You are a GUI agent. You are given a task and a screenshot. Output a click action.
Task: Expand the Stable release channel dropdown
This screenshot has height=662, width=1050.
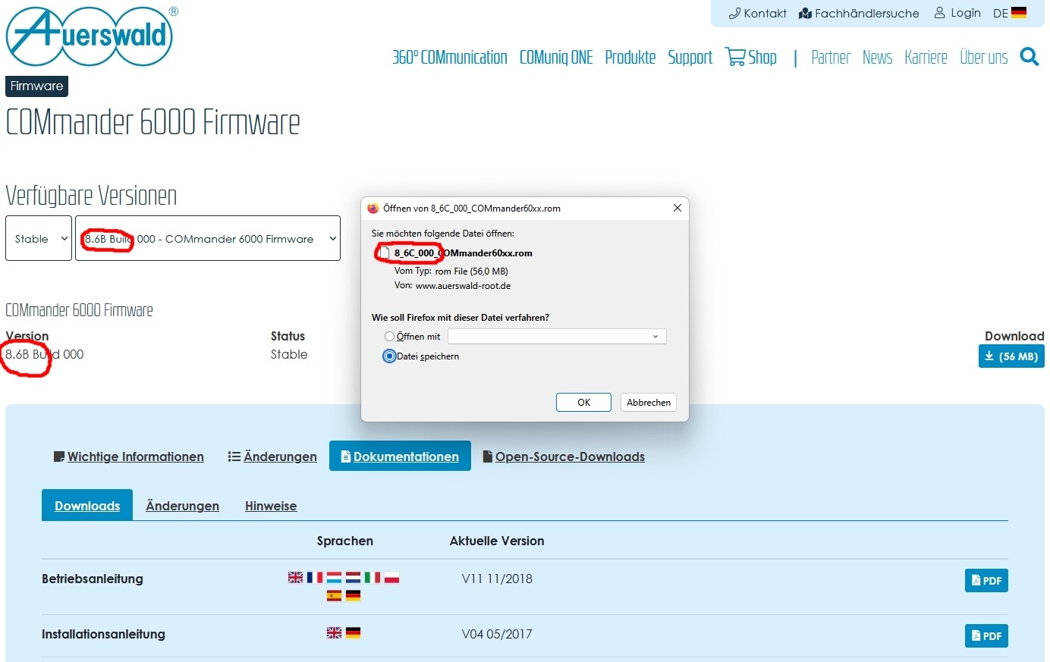pyautogui.click(x=39, y=238)
